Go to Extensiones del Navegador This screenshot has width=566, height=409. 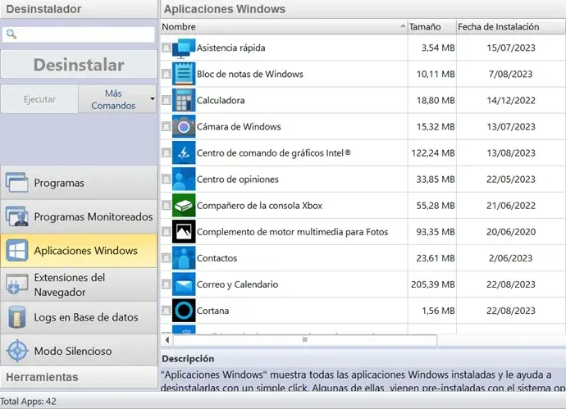pyautogui.click(x=79, y=284)
